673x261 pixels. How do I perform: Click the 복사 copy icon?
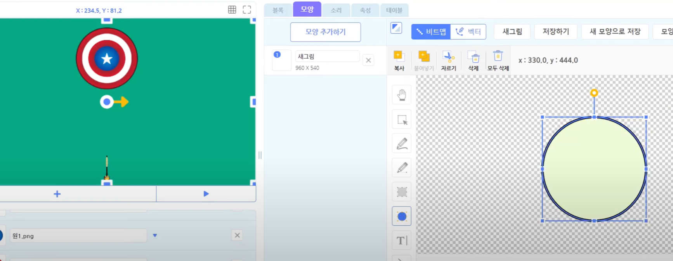pyautogui.click(x=399, y=61)
